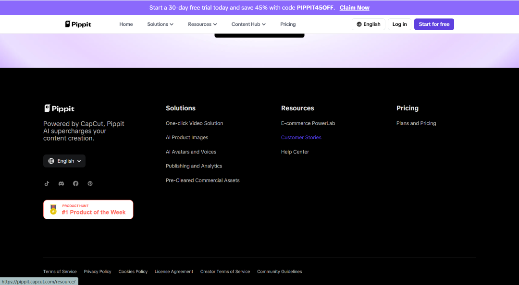
Task: Open Pippit Facebook icon in footer
Action: coord(76,183)
